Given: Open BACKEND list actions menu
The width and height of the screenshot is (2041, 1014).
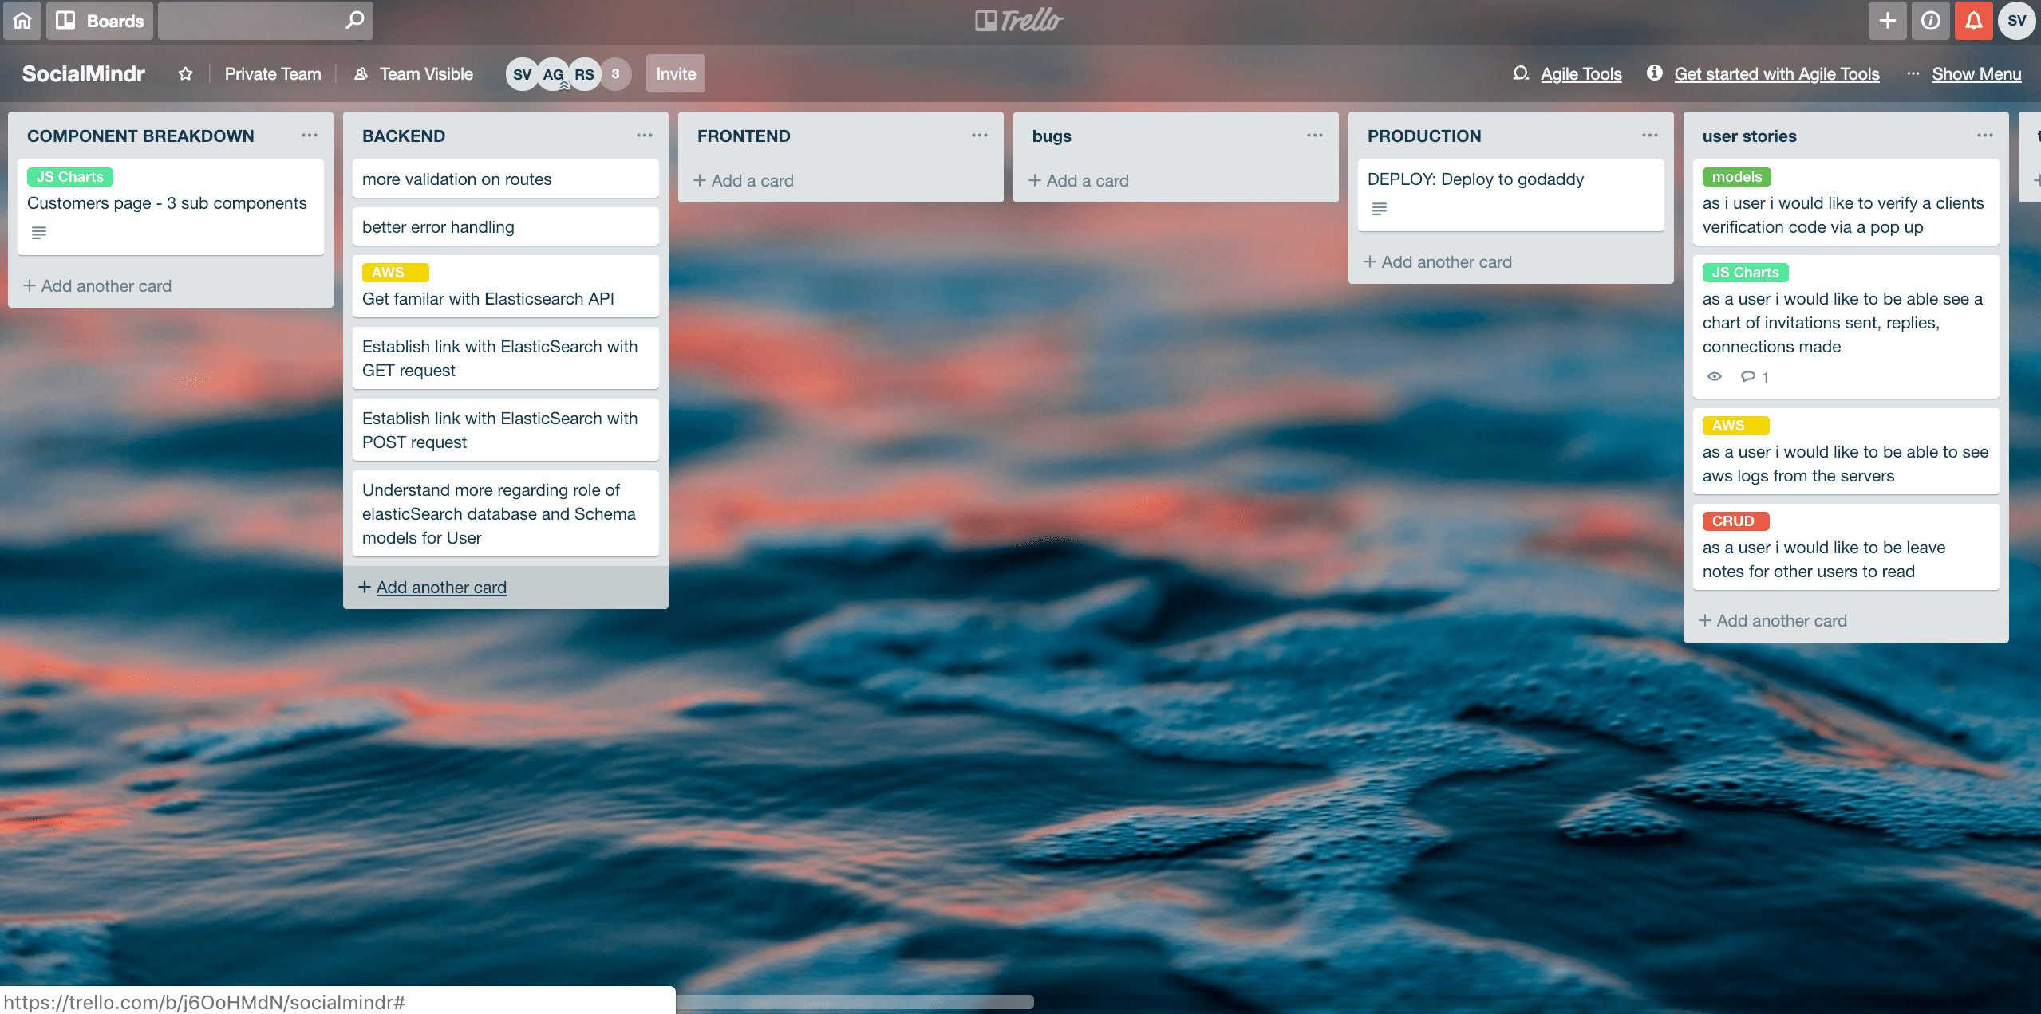Looking at the screenshot, I should (x=644, y=136).
